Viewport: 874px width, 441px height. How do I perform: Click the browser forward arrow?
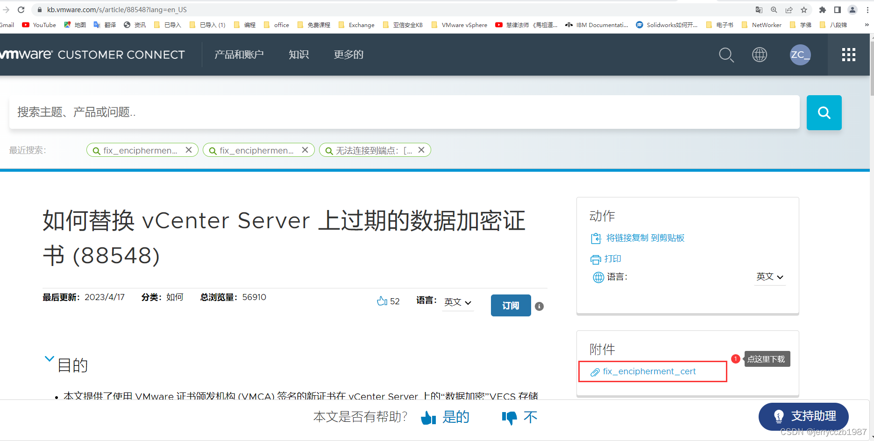point(5,9)
